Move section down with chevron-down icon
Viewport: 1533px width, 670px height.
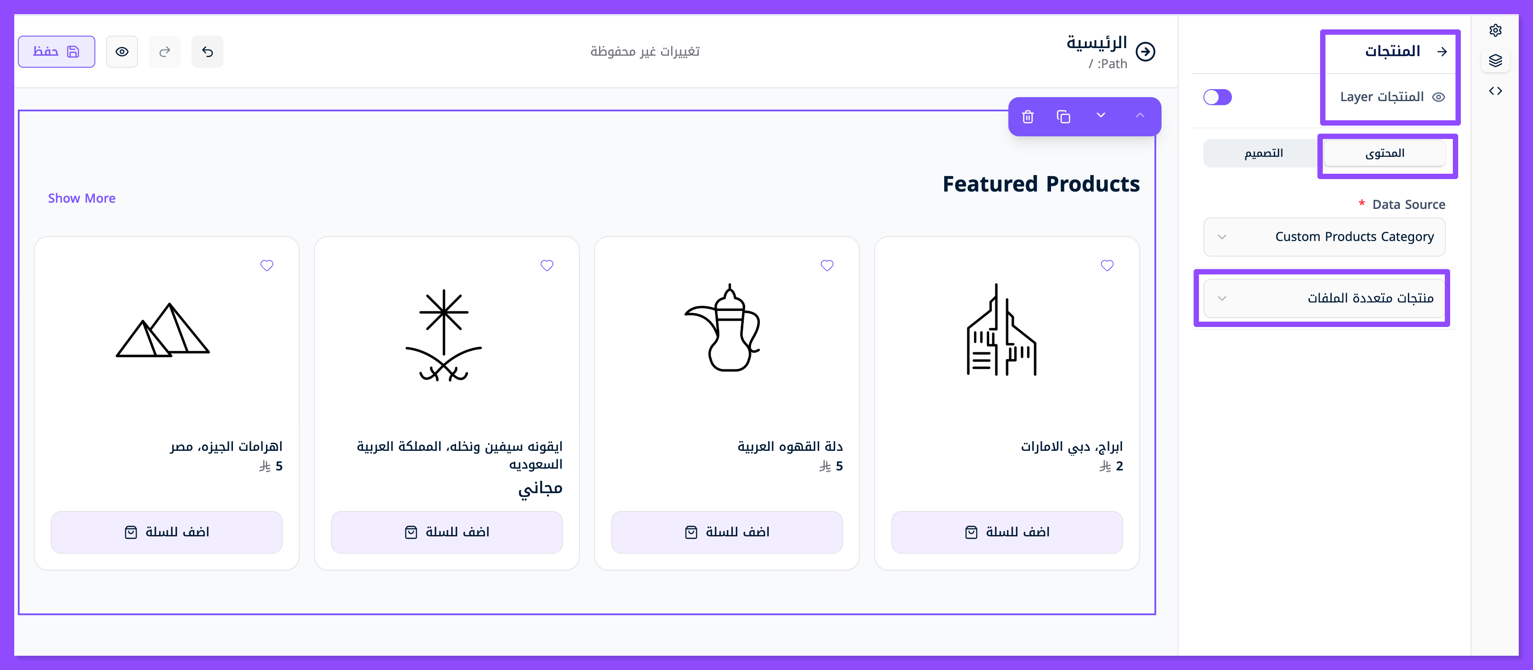coord(1101,115)
